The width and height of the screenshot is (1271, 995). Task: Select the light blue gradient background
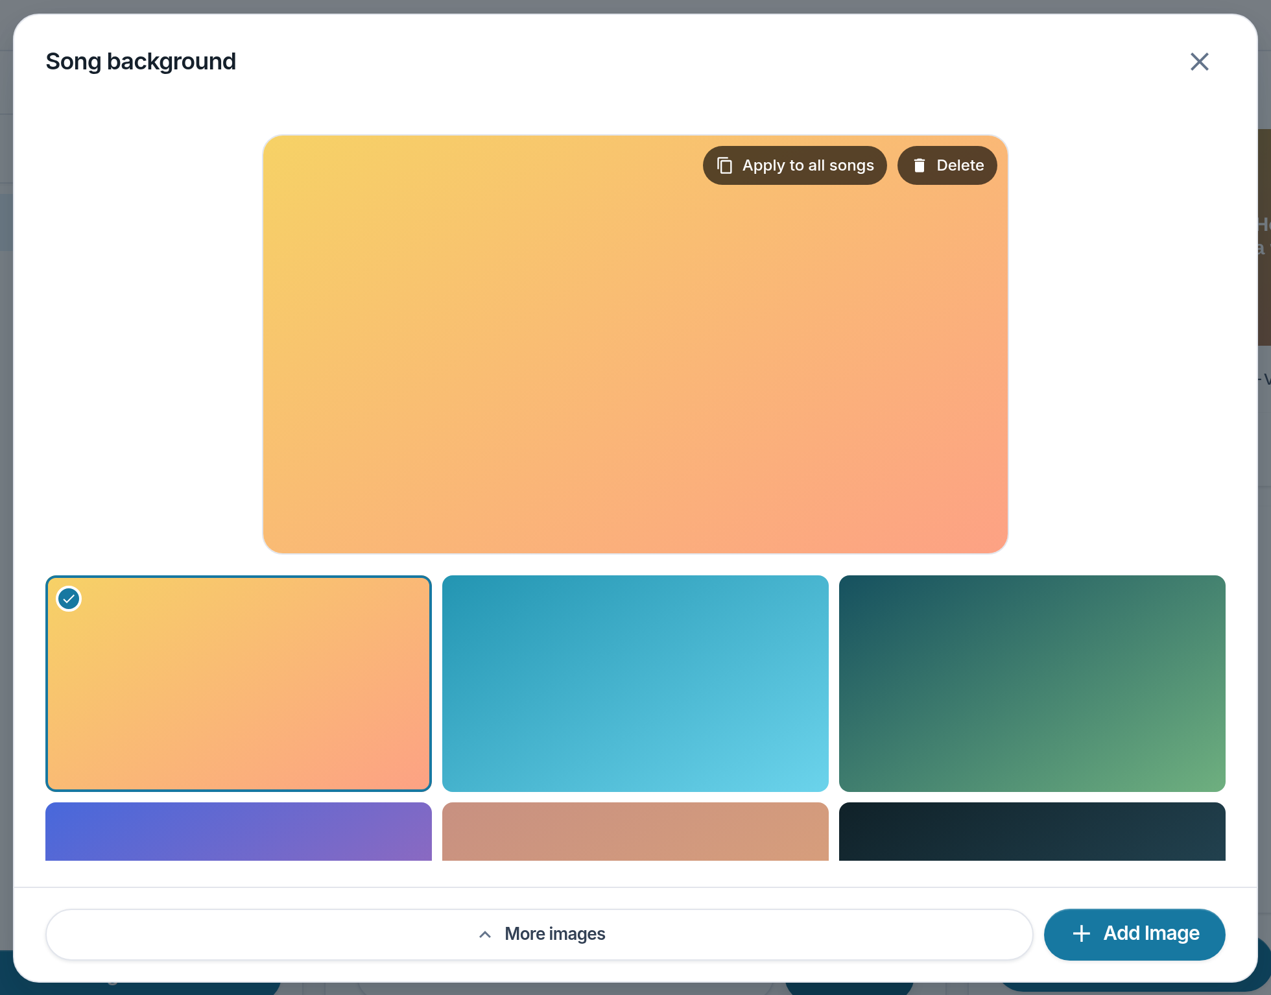point(635,683)
